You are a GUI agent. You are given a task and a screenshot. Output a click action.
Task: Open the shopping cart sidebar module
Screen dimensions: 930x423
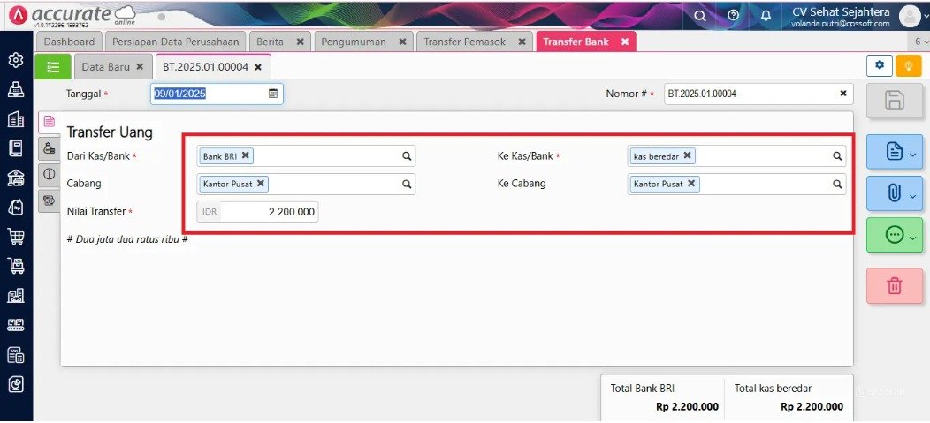16,237
